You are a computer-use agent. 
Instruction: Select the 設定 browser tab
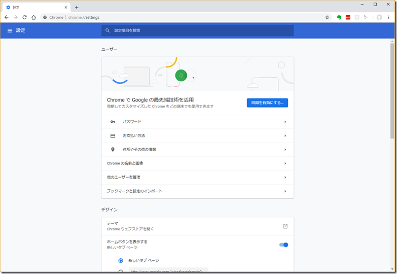[x=37, y=7]
